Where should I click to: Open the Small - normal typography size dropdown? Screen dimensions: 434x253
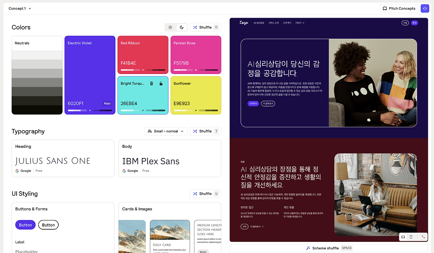(x=166, y=131)
